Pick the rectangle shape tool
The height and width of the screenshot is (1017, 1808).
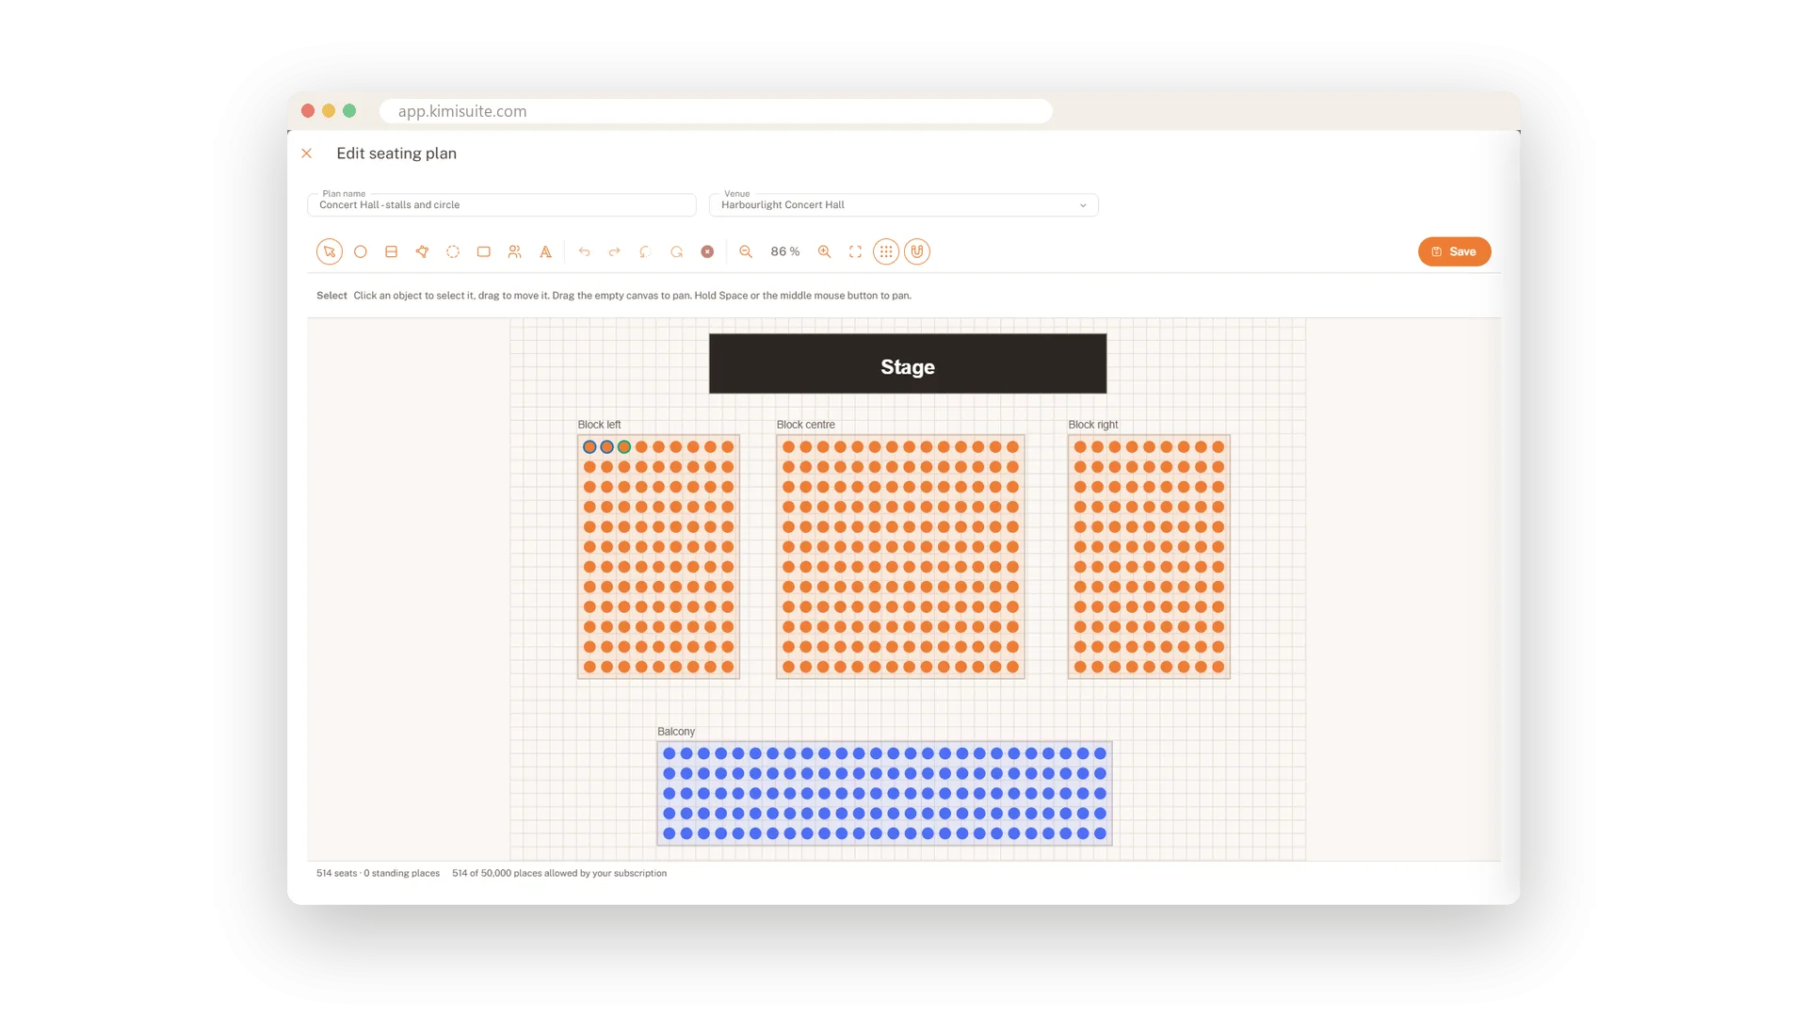pos(484,251)
